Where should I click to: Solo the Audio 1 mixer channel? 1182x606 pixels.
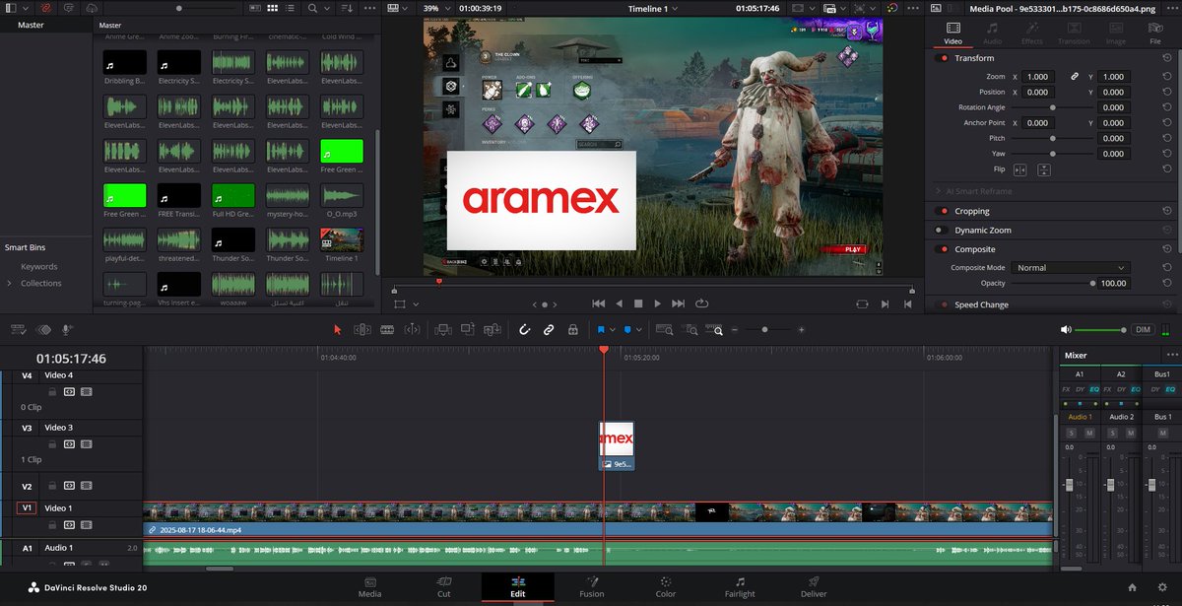tap(1071, 434)
